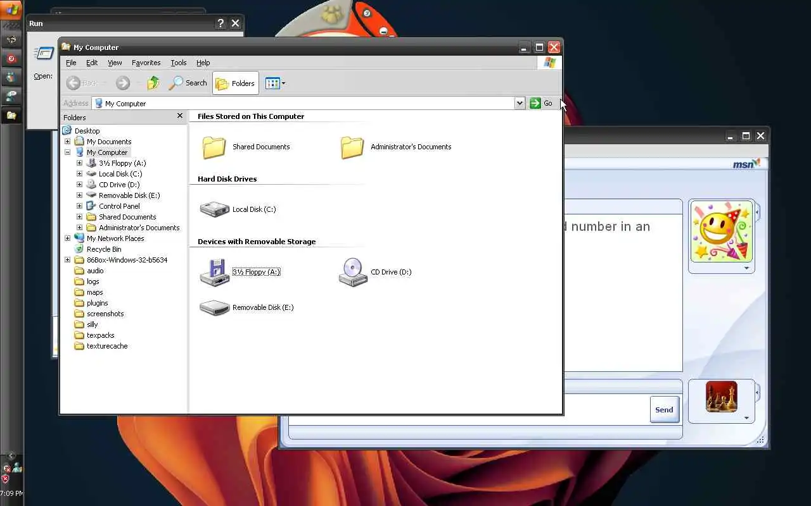Click the Go button
This screenshot has height=506, width=811.
tap(542, 103)
